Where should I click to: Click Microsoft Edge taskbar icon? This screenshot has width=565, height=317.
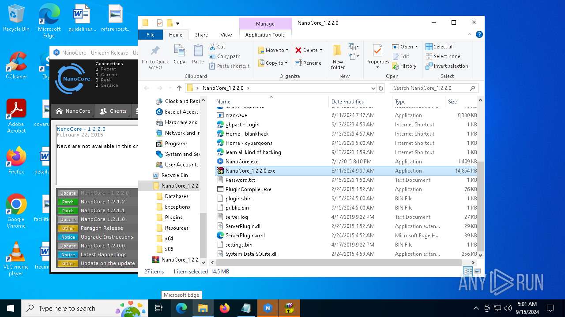click(x=181, y=308)
